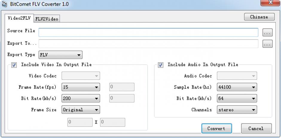Click the Channels label text
281x138 pixels.
point(201,110)
